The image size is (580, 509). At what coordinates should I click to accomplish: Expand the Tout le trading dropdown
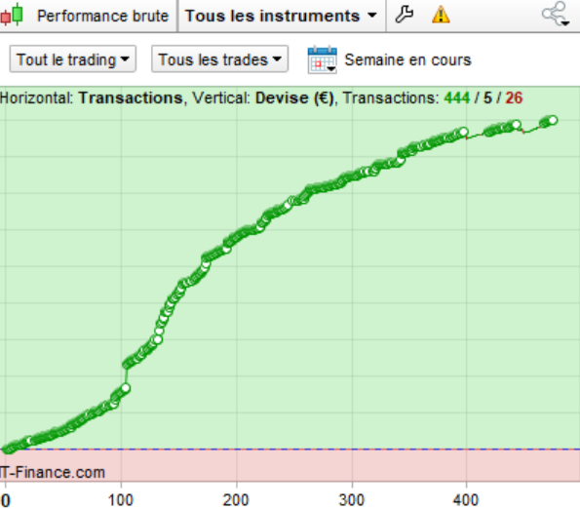[73, 59]
